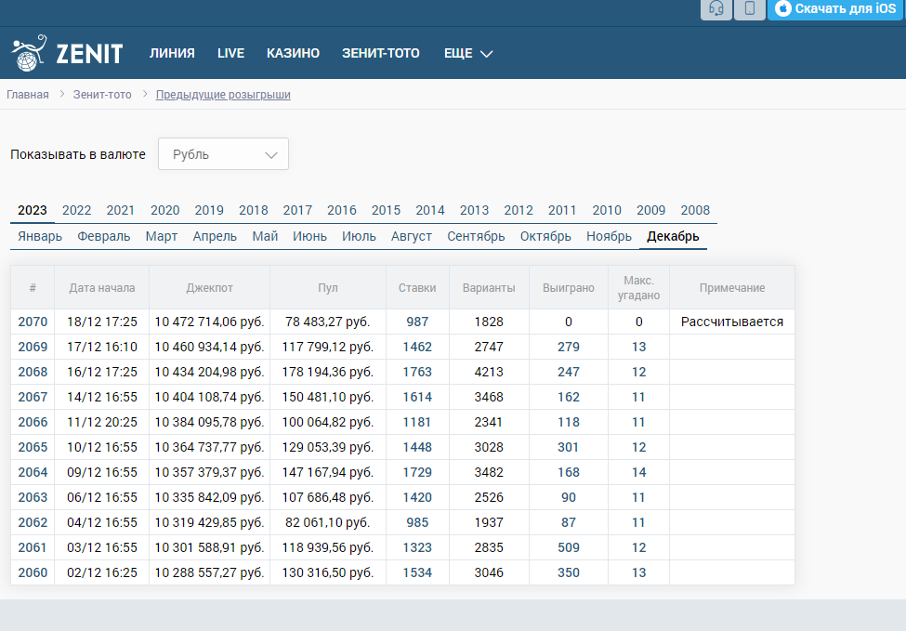Click the Скачать для iOS button
Image resolution: width=906 pixels, height=631 pixels.
coord(835,8)
